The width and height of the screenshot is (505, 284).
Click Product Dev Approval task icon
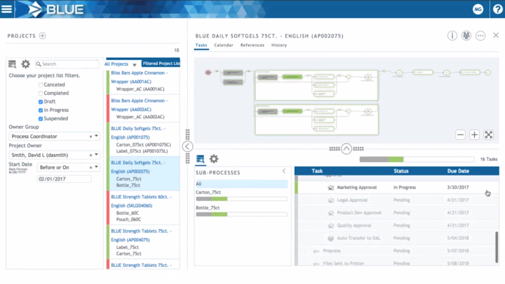[331, 213]
